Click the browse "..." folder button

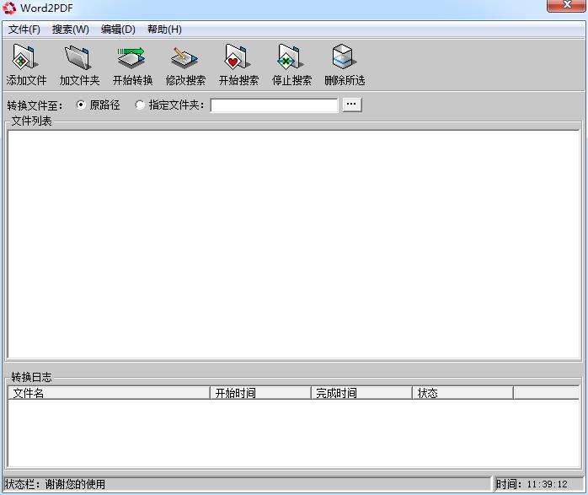(x=352, y=105)
